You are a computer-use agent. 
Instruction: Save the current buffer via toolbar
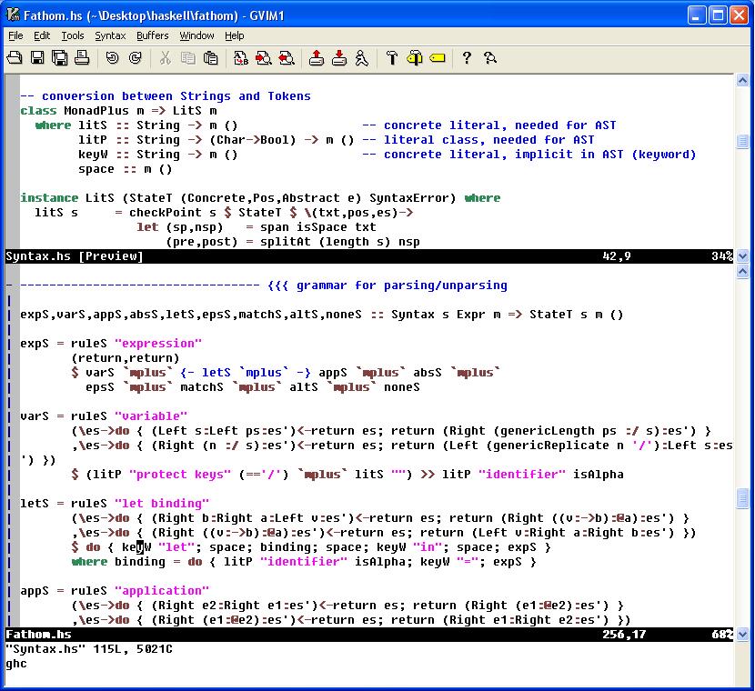point(36,57)
